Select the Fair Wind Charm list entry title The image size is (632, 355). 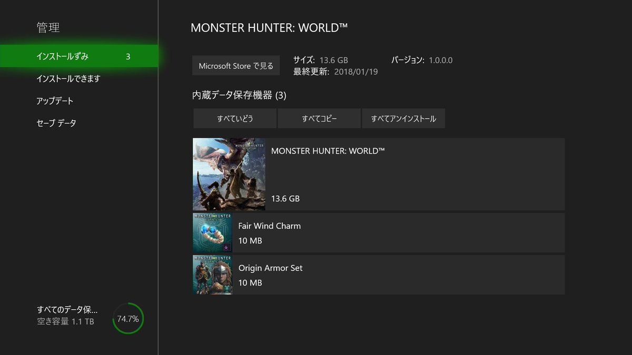270,226
